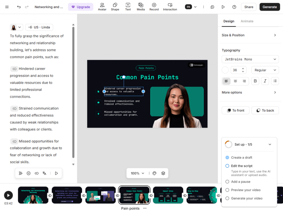283x212 pixels.
Task: Click the AI script assistant sparkle icon
Action: (x=20, y=173)
